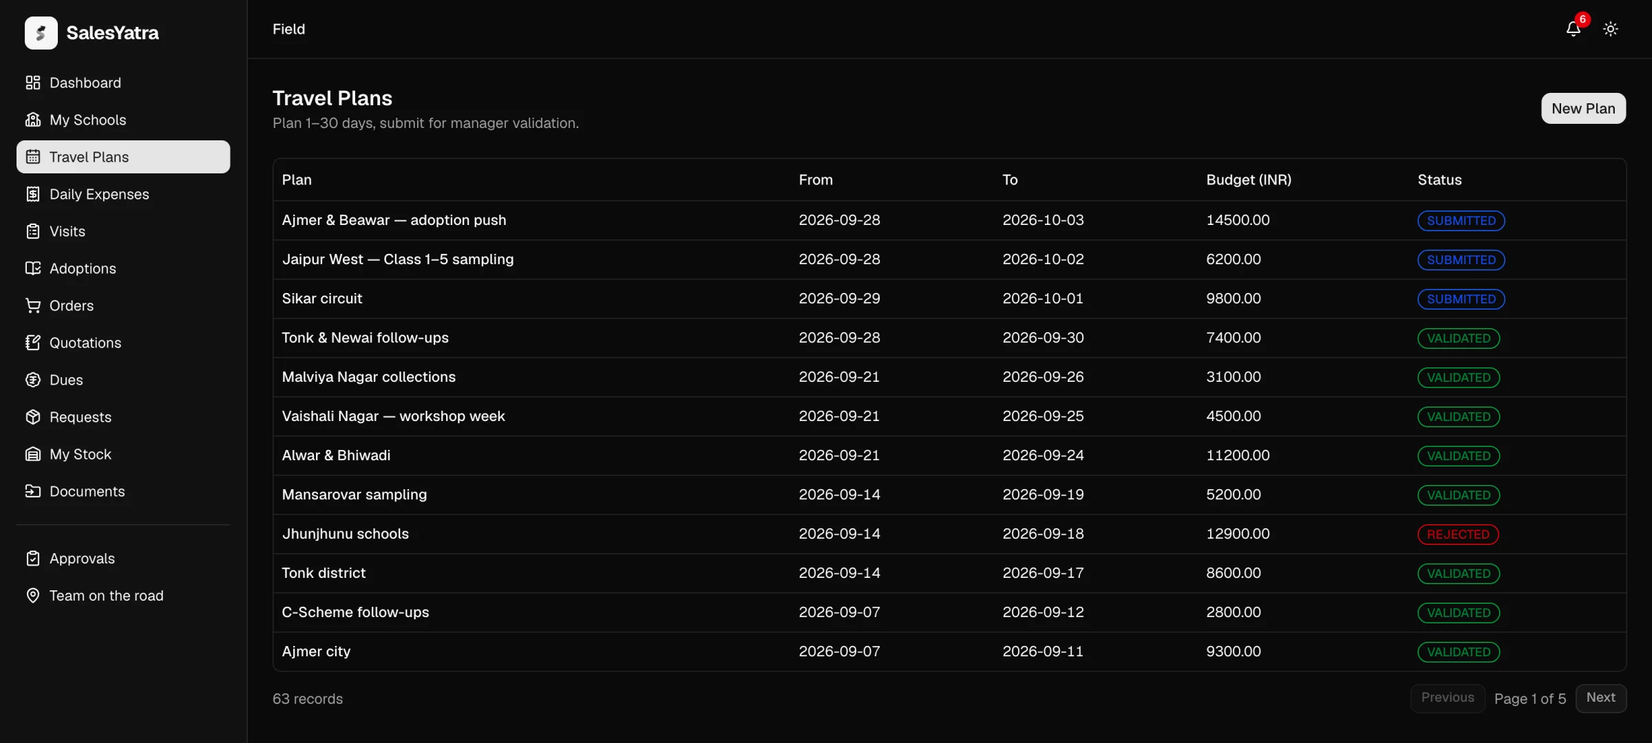Click the Travel Plans calendar icon

[33, 157]
